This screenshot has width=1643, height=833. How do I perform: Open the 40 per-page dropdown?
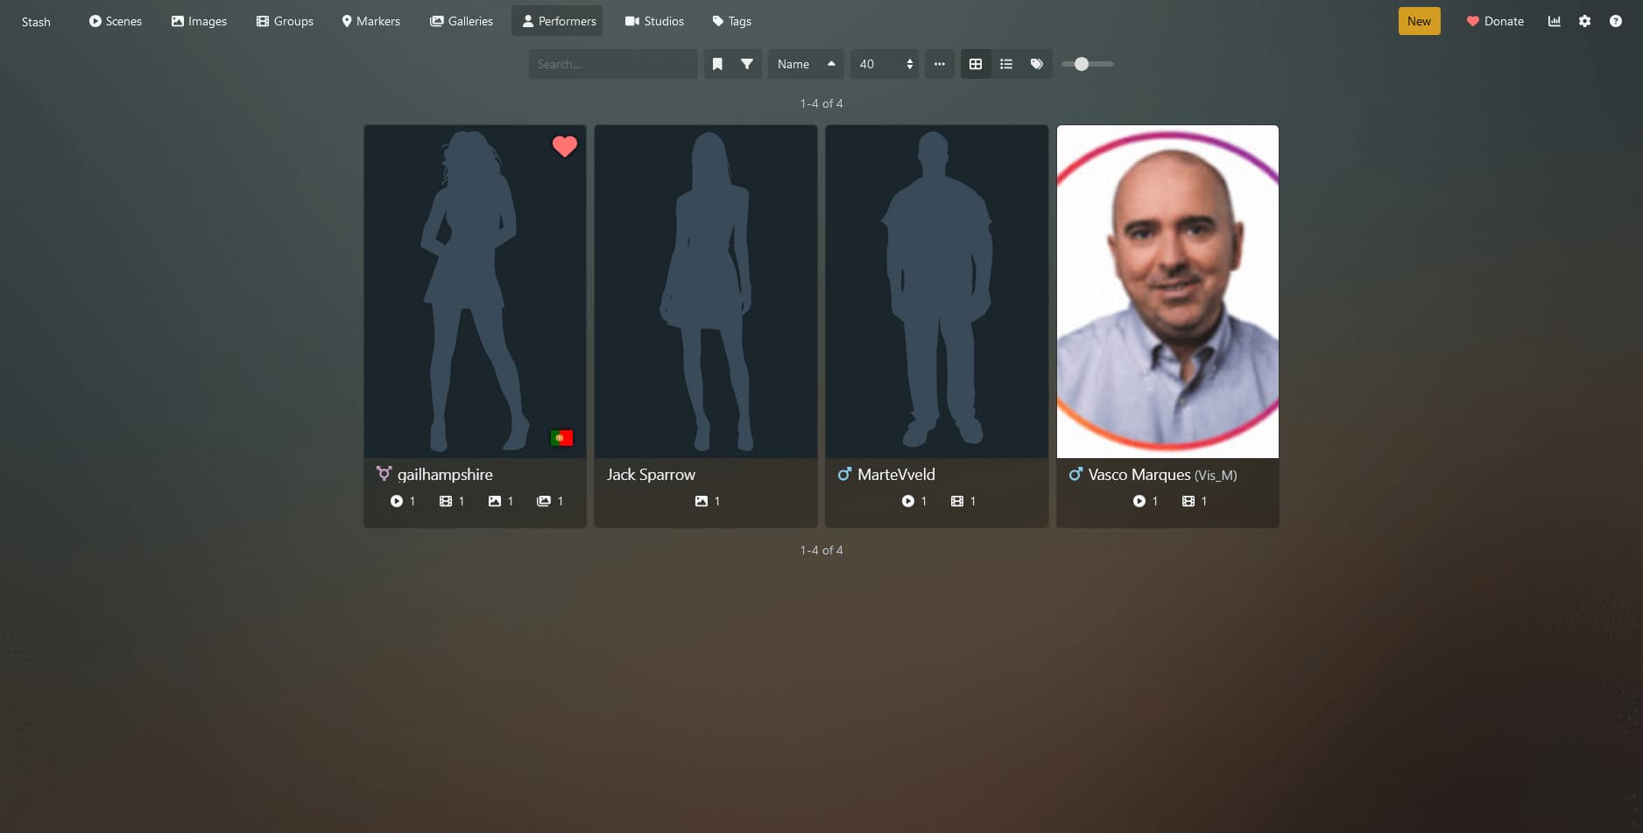(885, 64)
